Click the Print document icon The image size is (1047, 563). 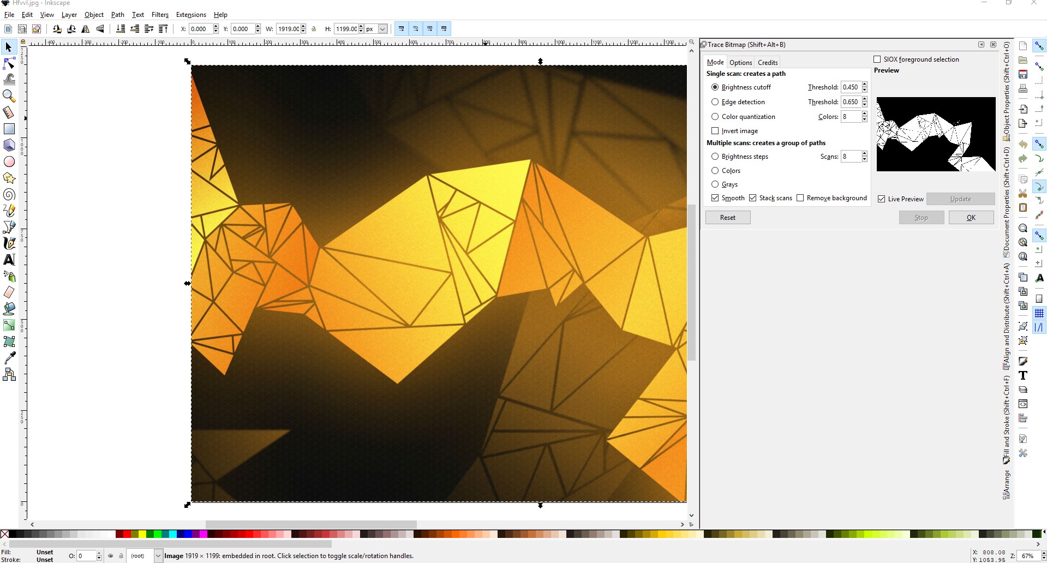(x=1023, y=88)
